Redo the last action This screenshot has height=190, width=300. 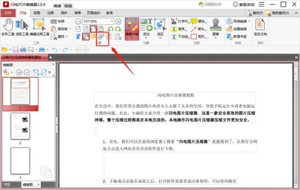coord(66,50)
